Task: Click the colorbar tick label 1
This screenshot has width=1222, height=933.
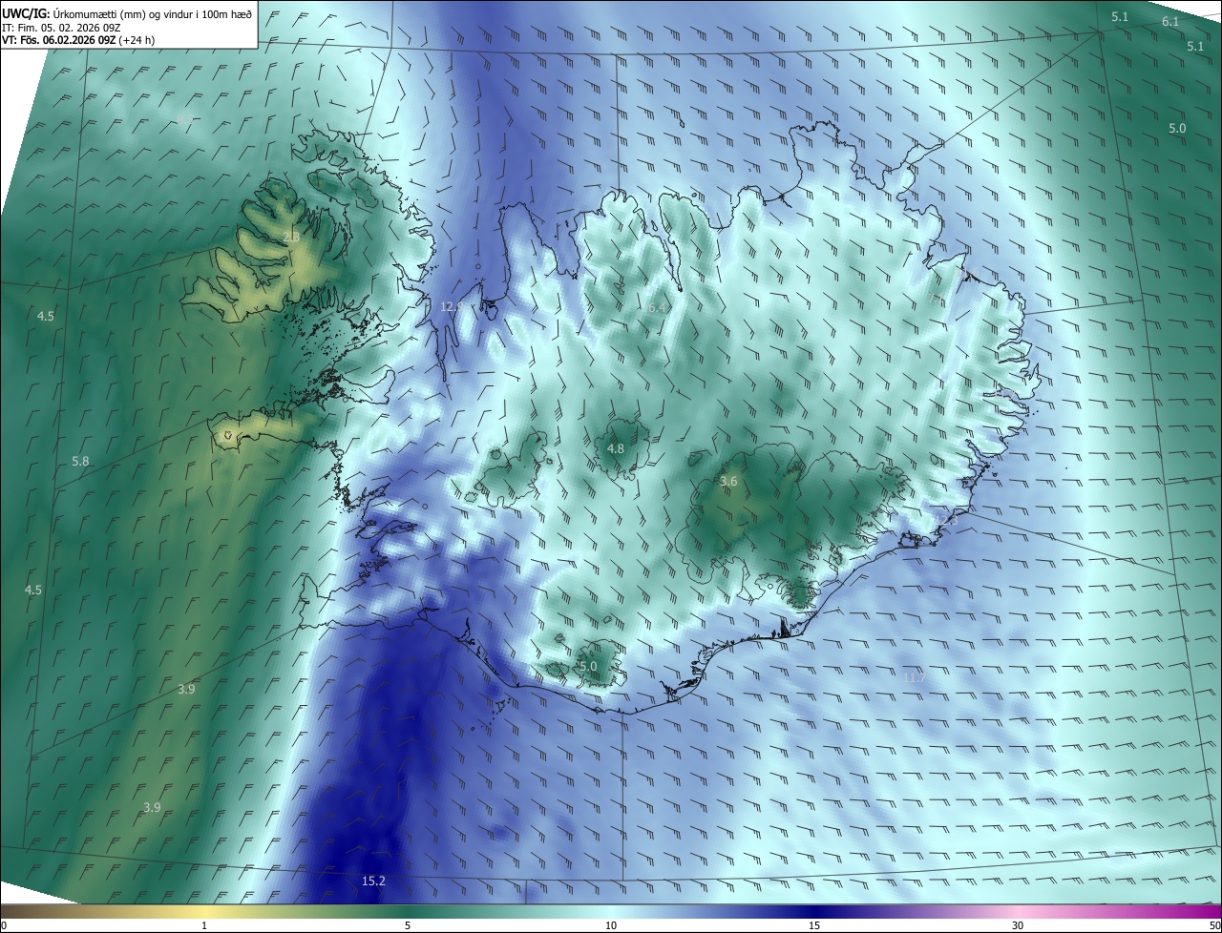Action: tap(204, 925)
